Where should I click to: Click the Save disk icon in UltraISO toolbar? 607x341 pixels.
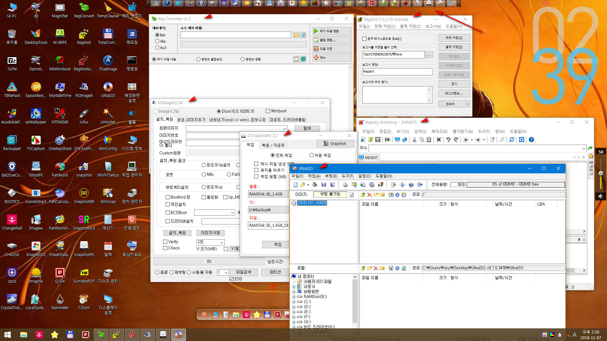tap(323, 185)
